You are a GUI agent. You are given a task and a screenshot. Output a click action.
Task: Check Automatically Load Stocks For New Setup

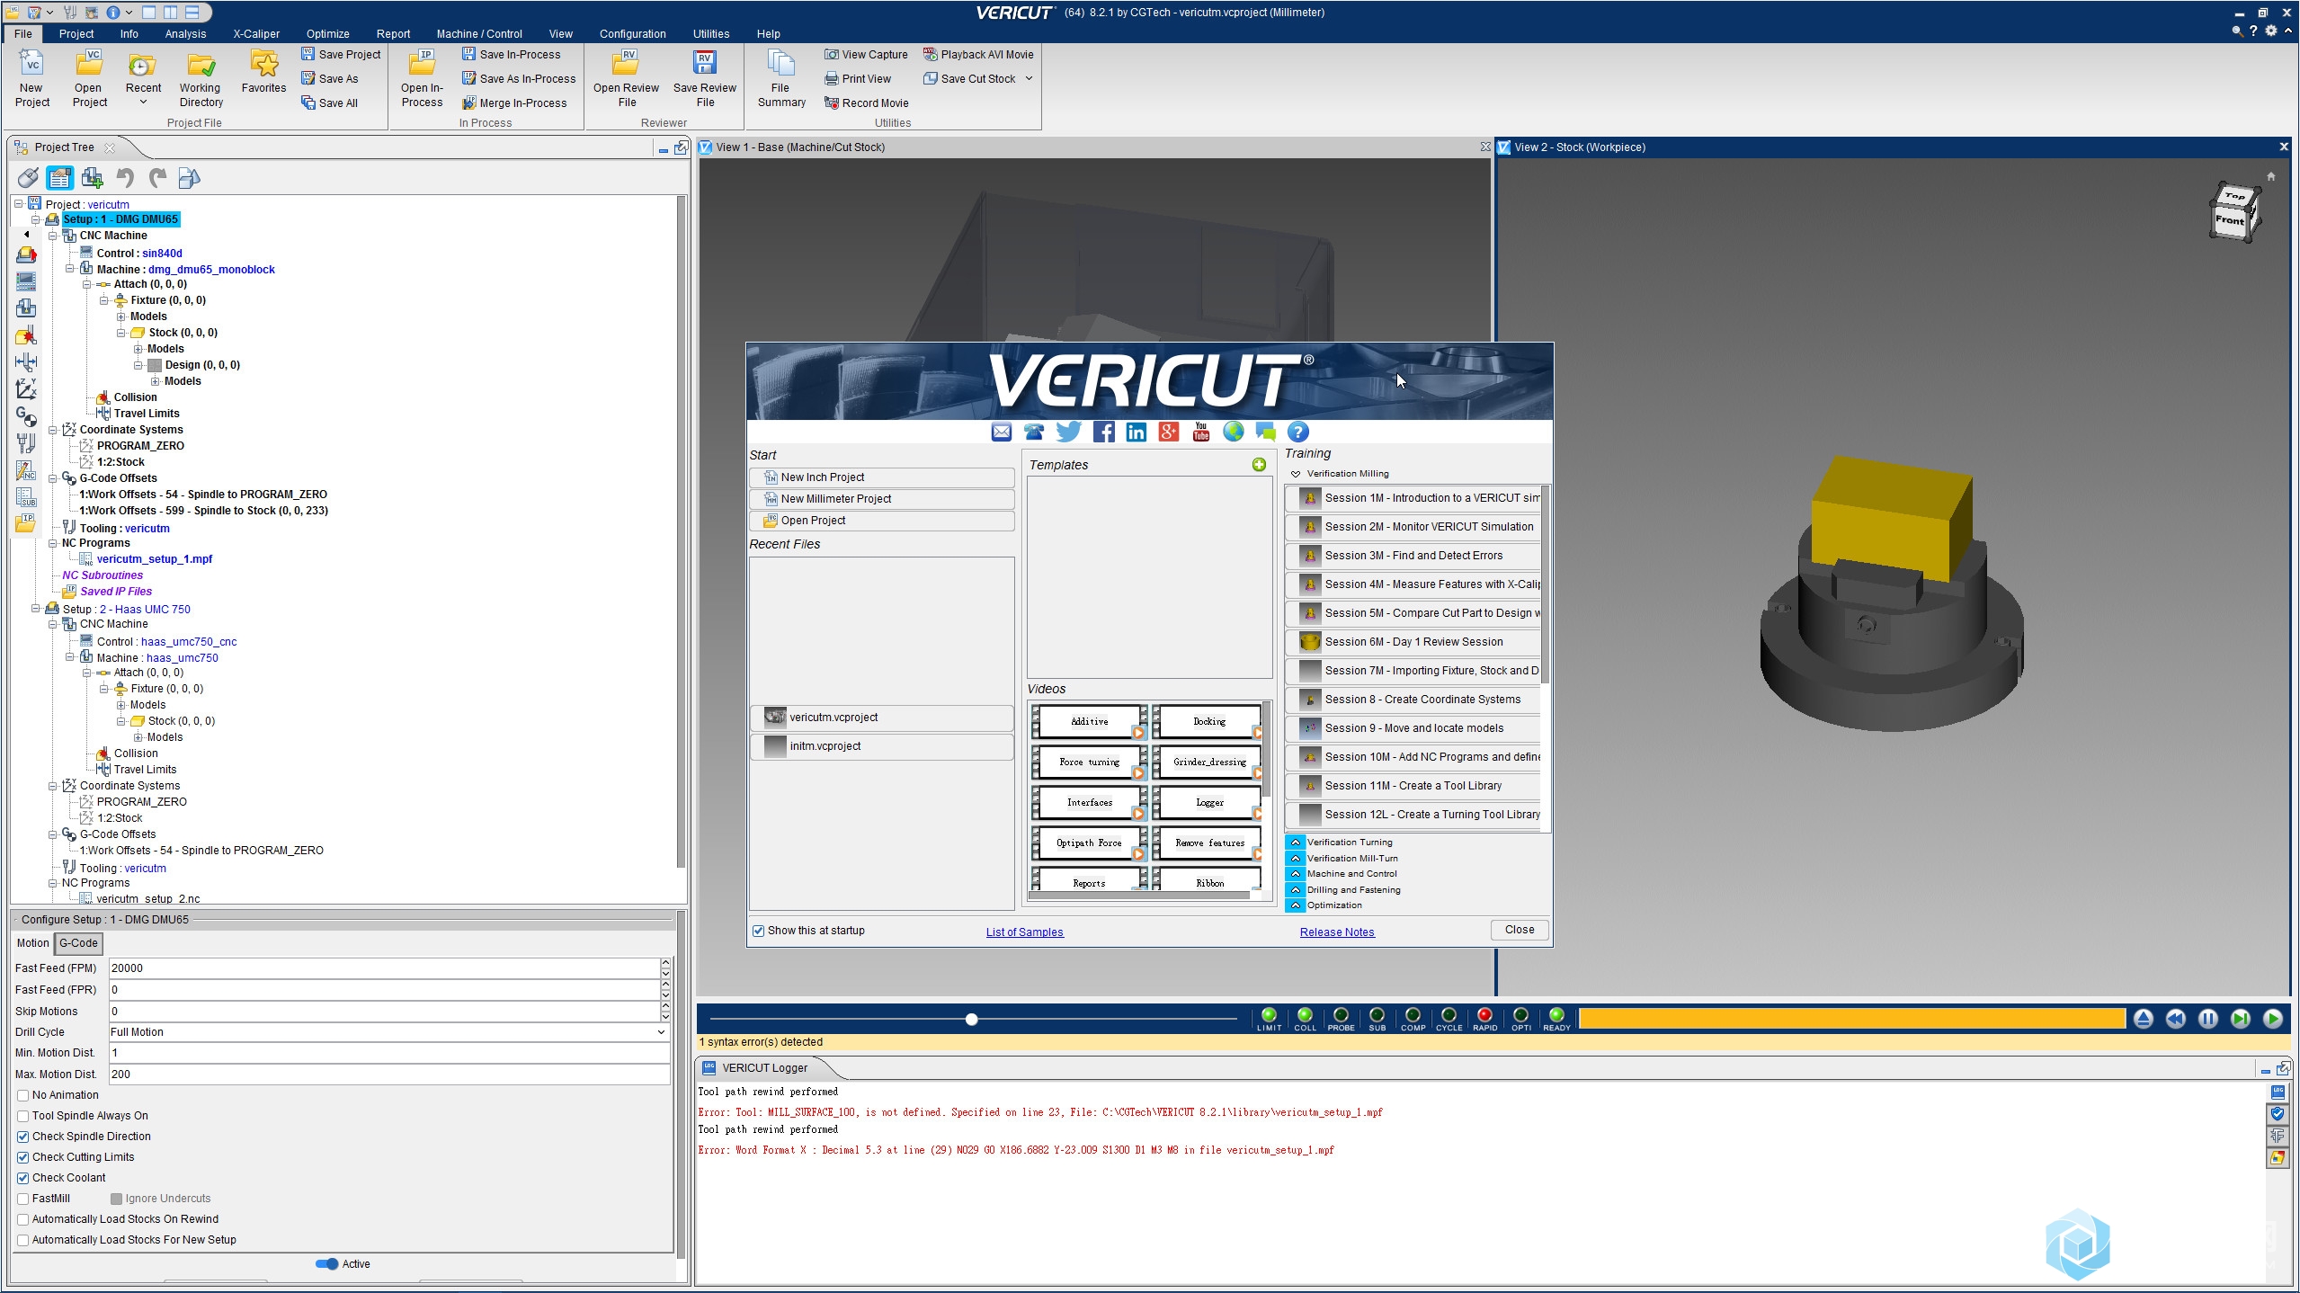click(23, 1240)
